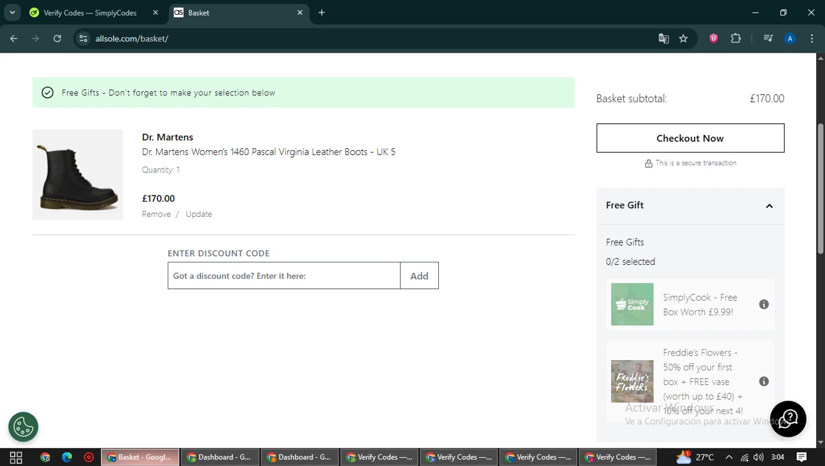
Task: Show info for Freddie's Flowers offer
Action: click(x=763, y=381)
